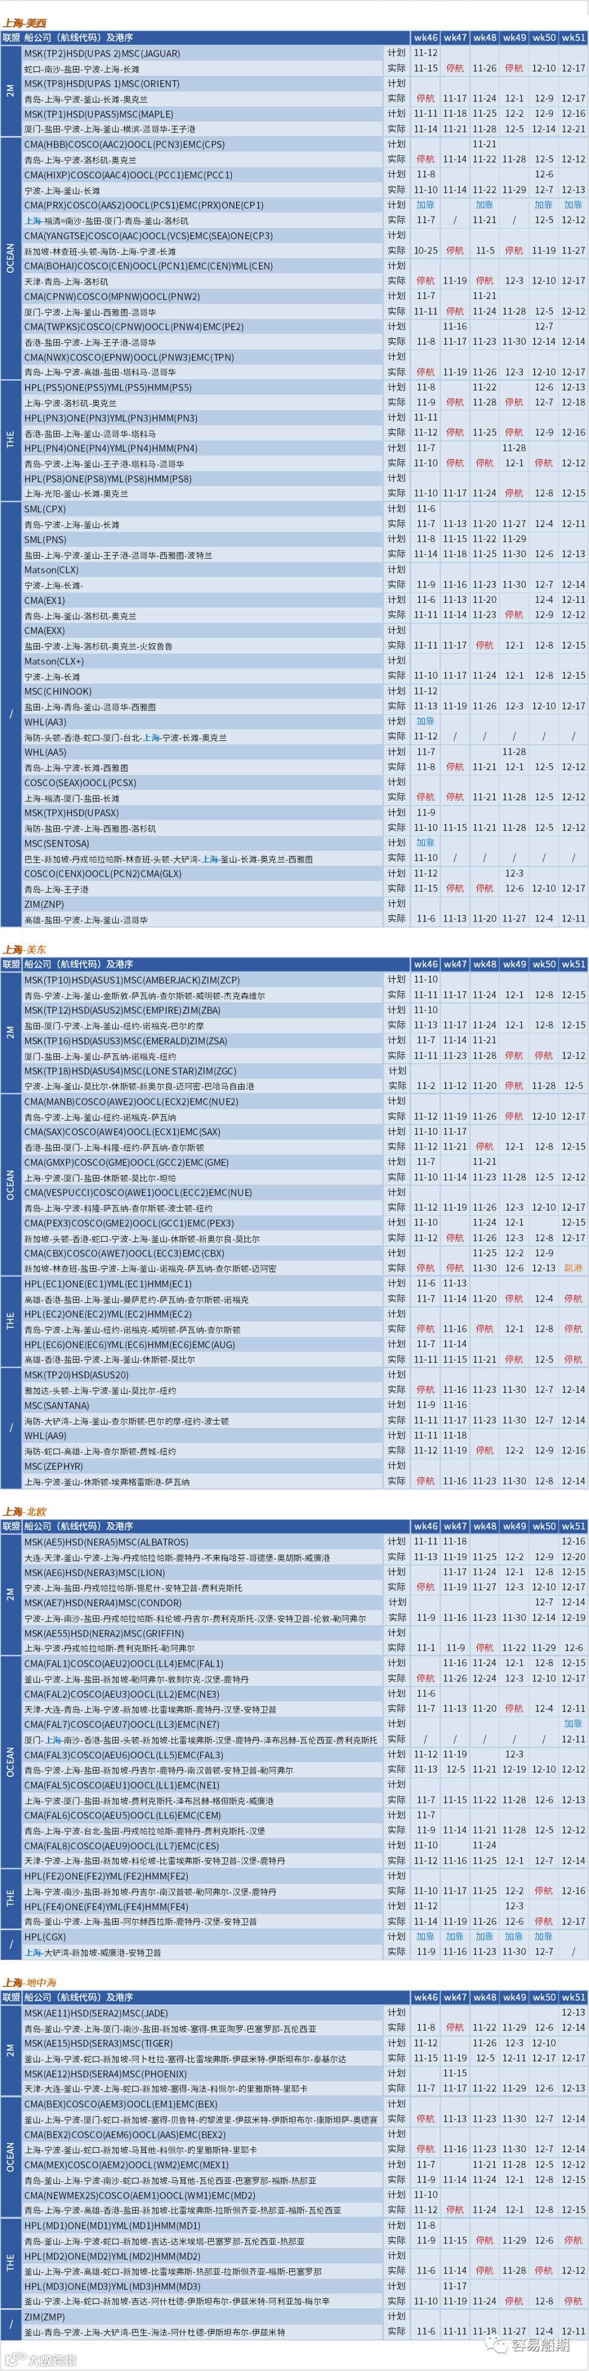Click CMA(FAL7)COSCO(AEU7)OOCL(LL3)EMC(NE7) service name
This screenshot has width=589, height=2371.
coord(122,1724)
